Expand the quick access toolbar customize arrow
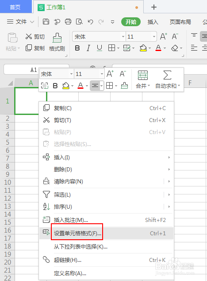207x281 pixels. (x=112, y=22)
